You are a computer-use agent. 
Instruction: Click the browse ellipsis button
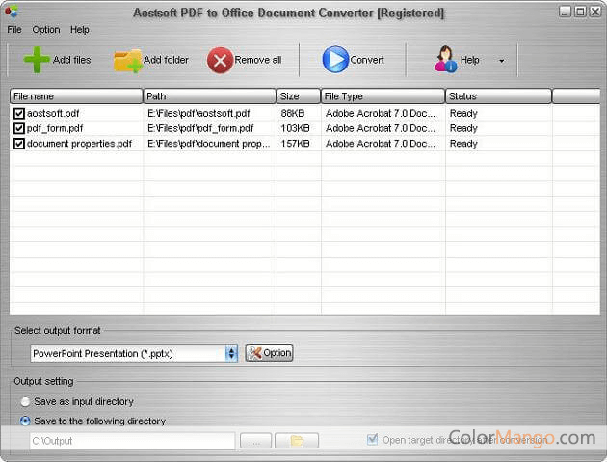click(255, 441)
